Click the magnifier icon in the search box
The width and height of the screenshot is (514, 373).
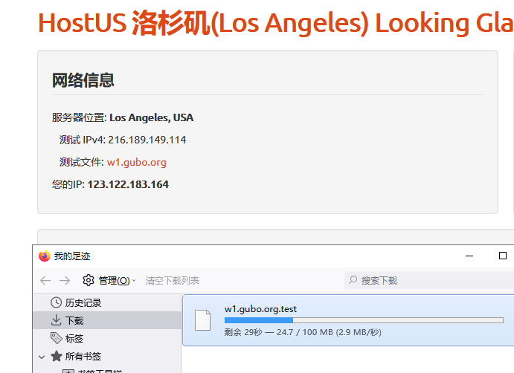[353, 280]
